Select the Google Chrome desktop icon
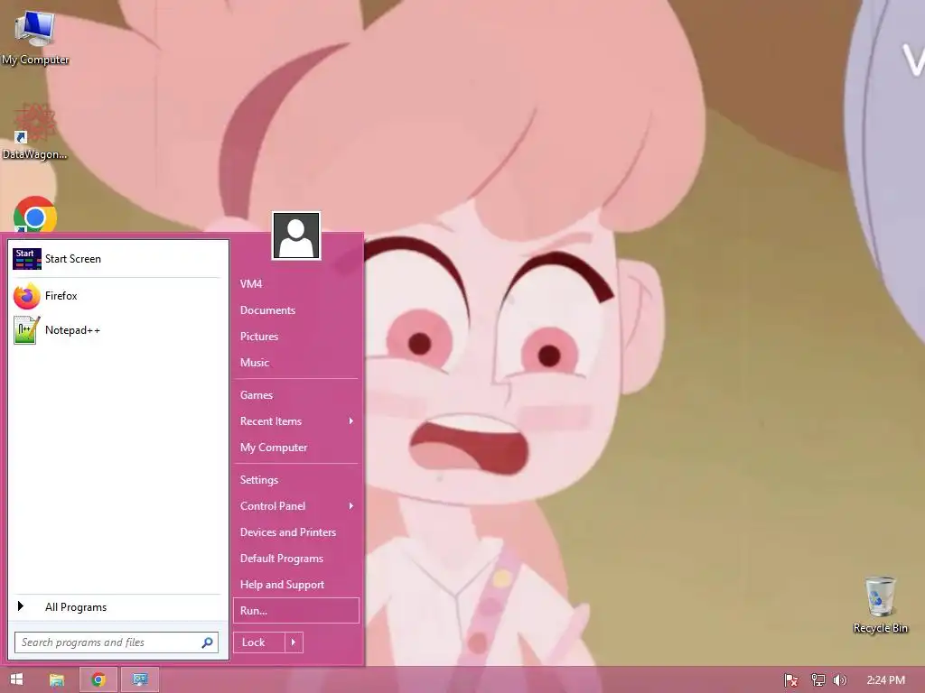Viewport: 925px width, 693px height. [35, 216]
